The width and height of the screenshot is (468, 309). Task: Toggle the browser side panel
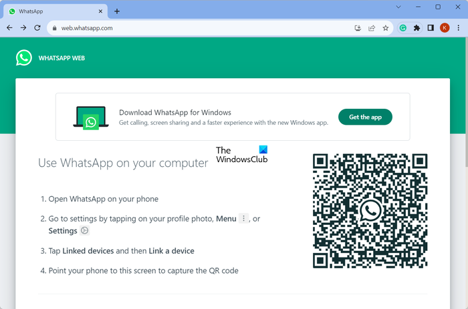pyautogui.click(x=431, y=28)
